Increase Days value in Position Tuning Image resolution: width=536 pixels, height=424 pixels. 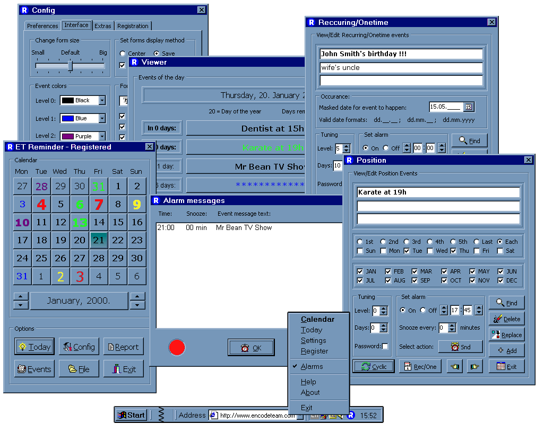(x=384, y=325)
